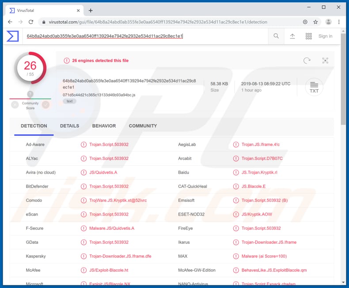Select the VirusTotal browser tab
349x288 pixels.
coord(45,11)
